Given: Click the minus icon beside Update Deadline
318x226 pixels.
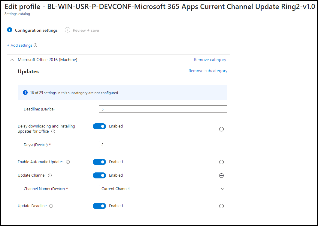Looking at the screenshot, I should tap(221, 206).
